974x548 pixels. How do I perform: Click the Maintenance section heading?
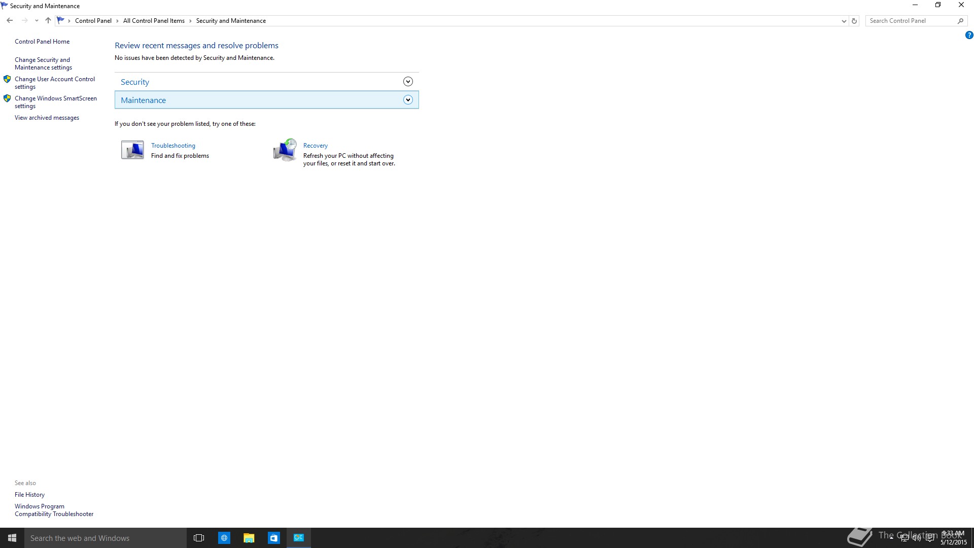point(143,100)
